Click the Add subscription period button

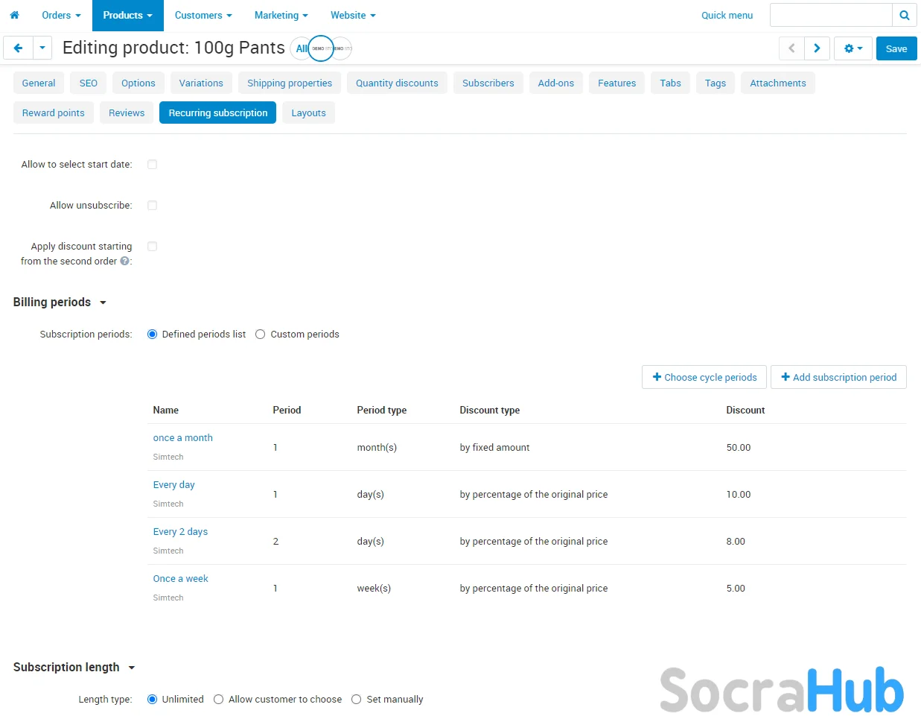pyautogui.click(x=838, y=378)
